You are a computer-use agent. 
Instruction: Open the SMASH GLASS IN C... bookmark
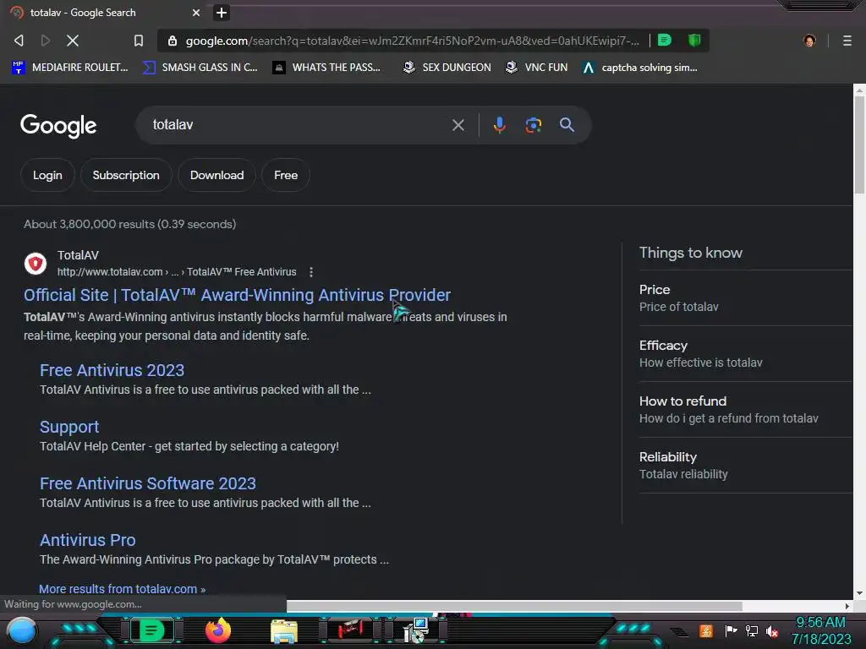coord(200,68)
